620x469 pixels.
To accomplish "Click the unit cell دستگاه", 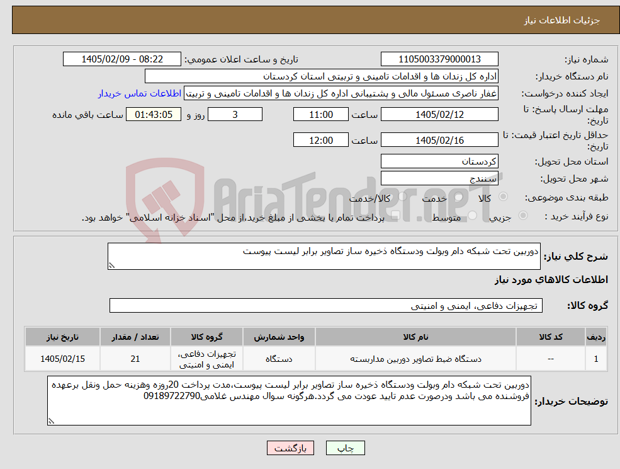I will click(x=279, y=359).
